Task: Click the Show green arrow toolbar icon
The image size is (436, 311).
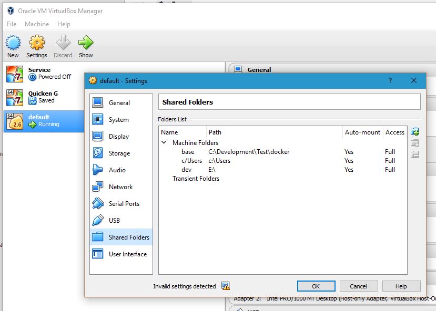Action: [86, 46]
